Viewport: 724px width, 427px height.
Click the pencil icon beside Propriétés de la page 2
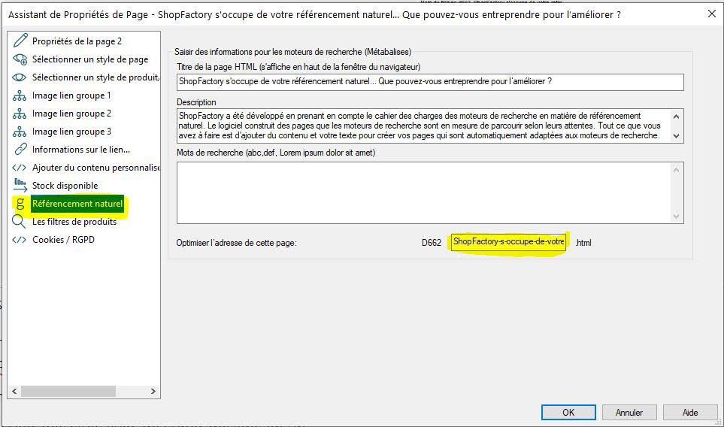(20, 41)
